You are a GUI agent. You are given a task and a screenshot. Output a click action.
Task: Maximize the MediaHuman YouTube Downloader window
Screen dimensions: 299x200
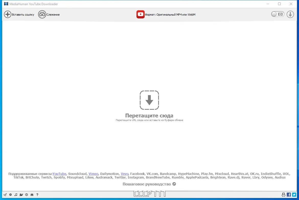[279, 4]
